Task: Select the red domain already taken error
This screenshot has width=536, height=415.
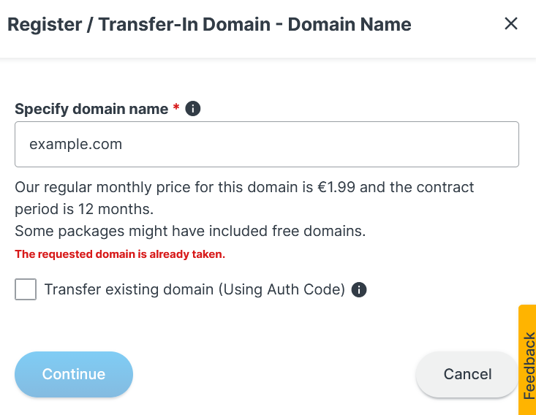Action: coord(120,254)
